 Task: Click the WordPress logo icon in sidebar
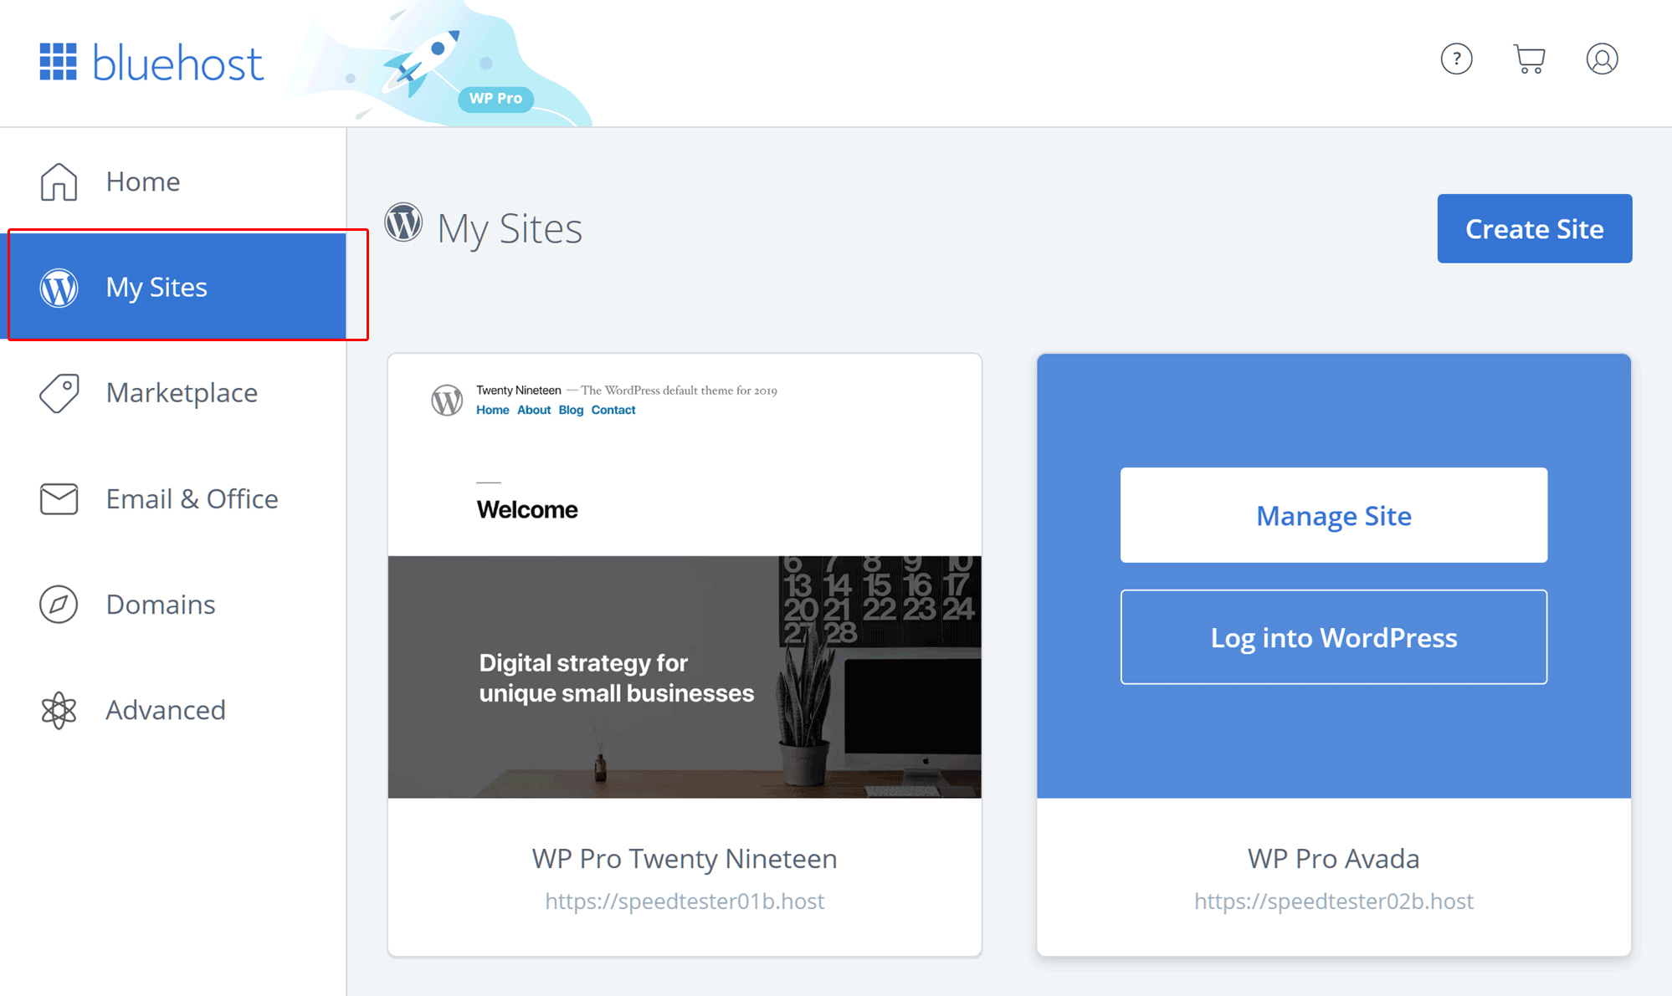tap(59, 286)
